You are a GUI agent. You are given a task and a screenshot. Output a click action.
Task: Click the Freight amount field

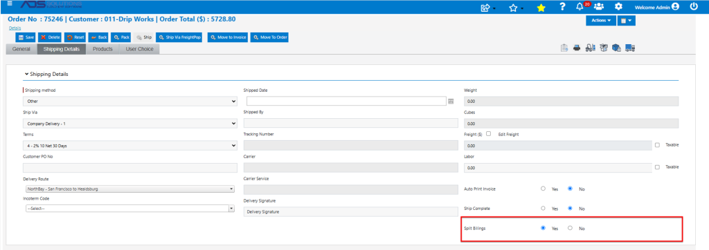(557, 145)
